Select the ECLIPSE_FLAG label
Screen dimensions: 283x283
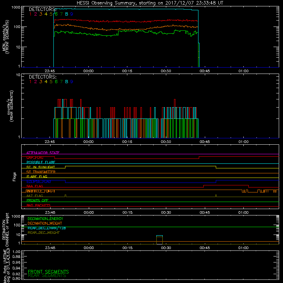(39, 181)
